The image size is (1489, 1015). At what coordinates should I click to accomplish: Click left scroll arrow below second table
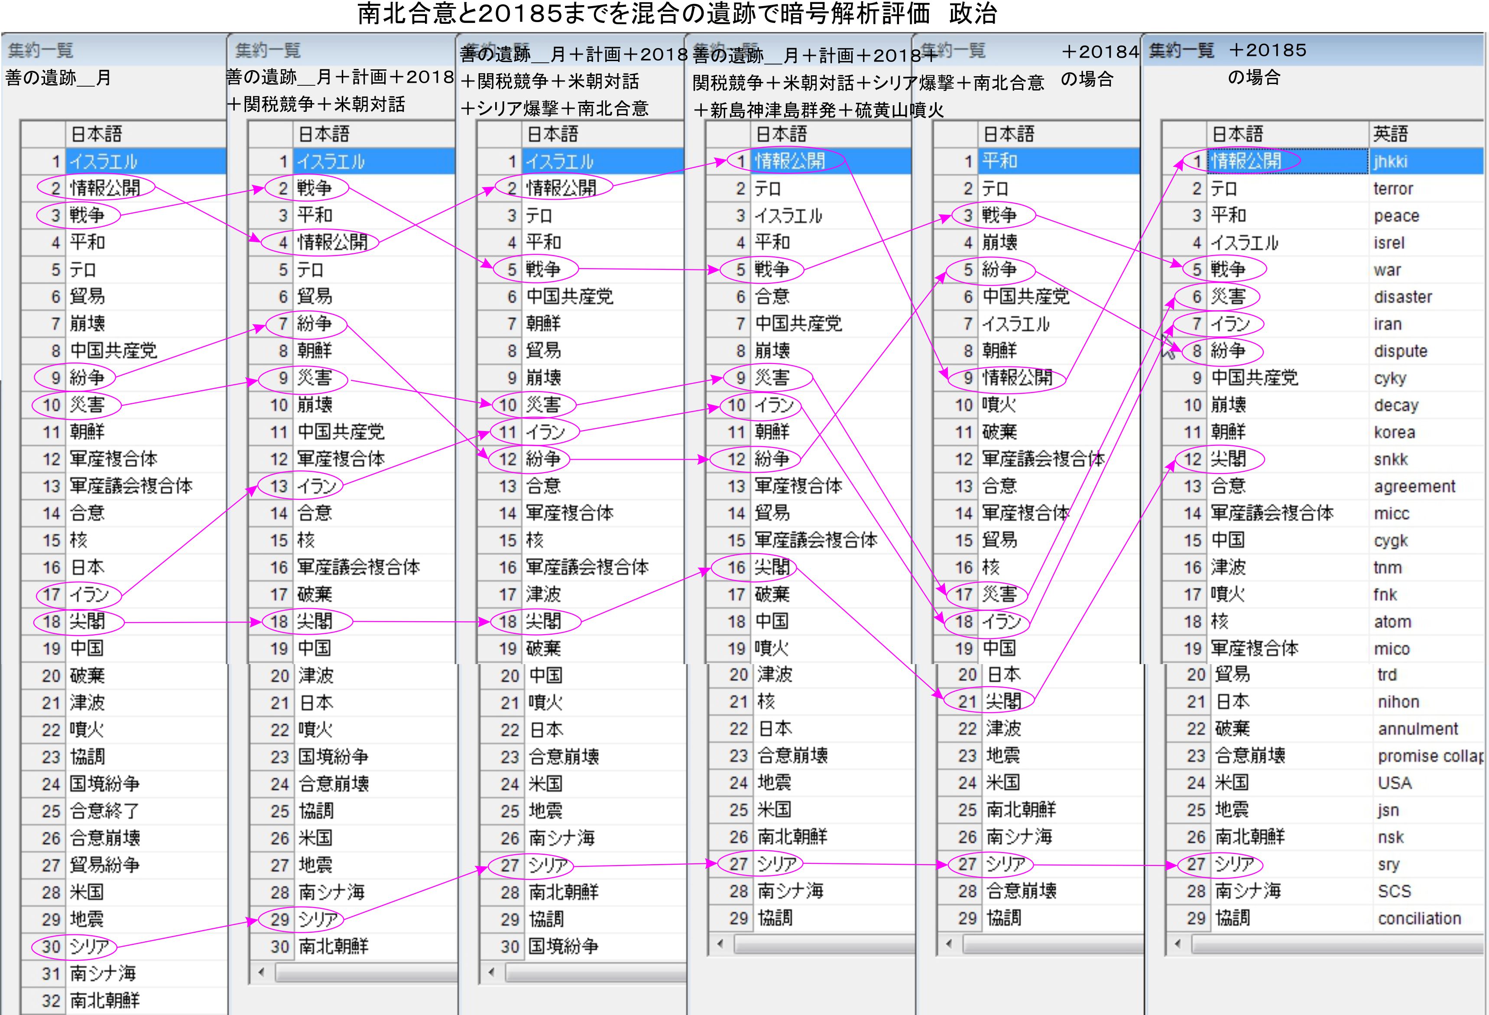[x=261, y=972]
